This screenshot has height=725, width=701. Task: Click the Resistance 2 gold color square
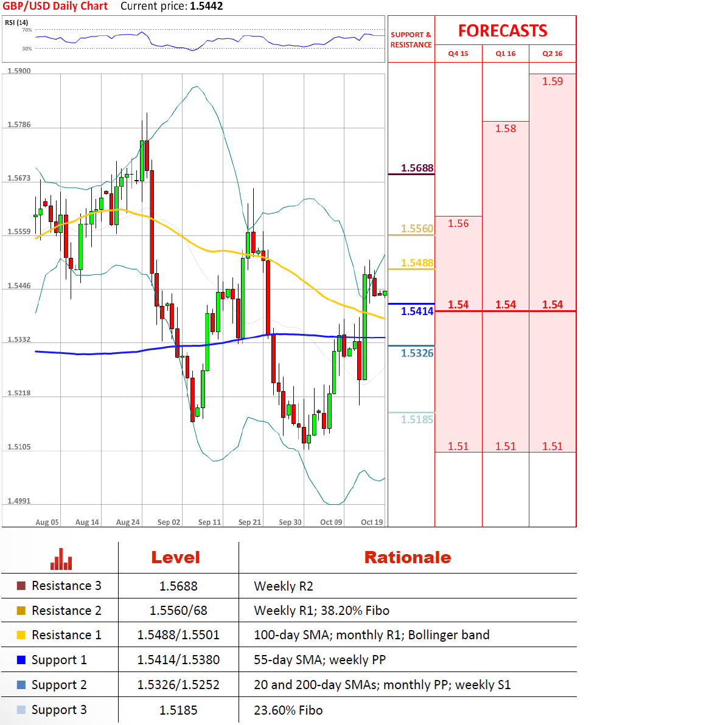pyautogui.click(x=21, y=611)
